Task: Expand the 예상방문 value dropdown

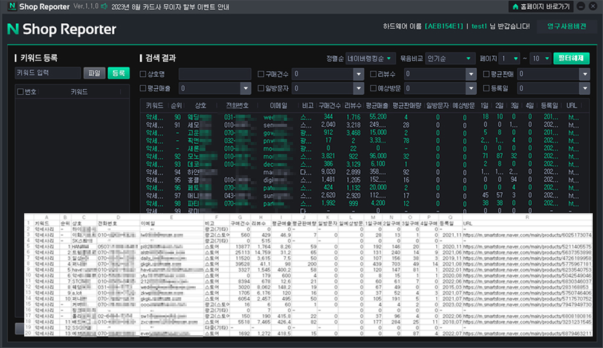Action: click(471, 88)
